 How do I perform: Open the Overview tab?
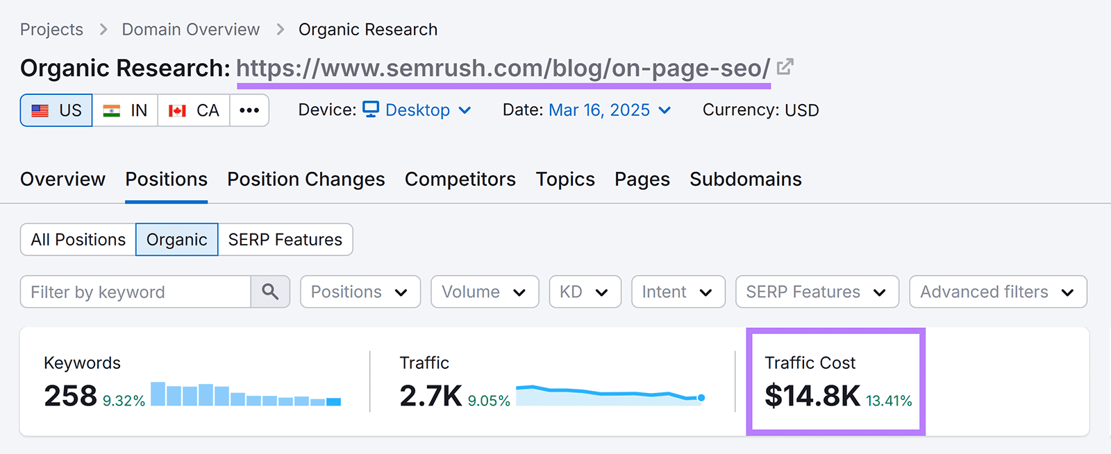pyautogui.click(x=62, y=180)
